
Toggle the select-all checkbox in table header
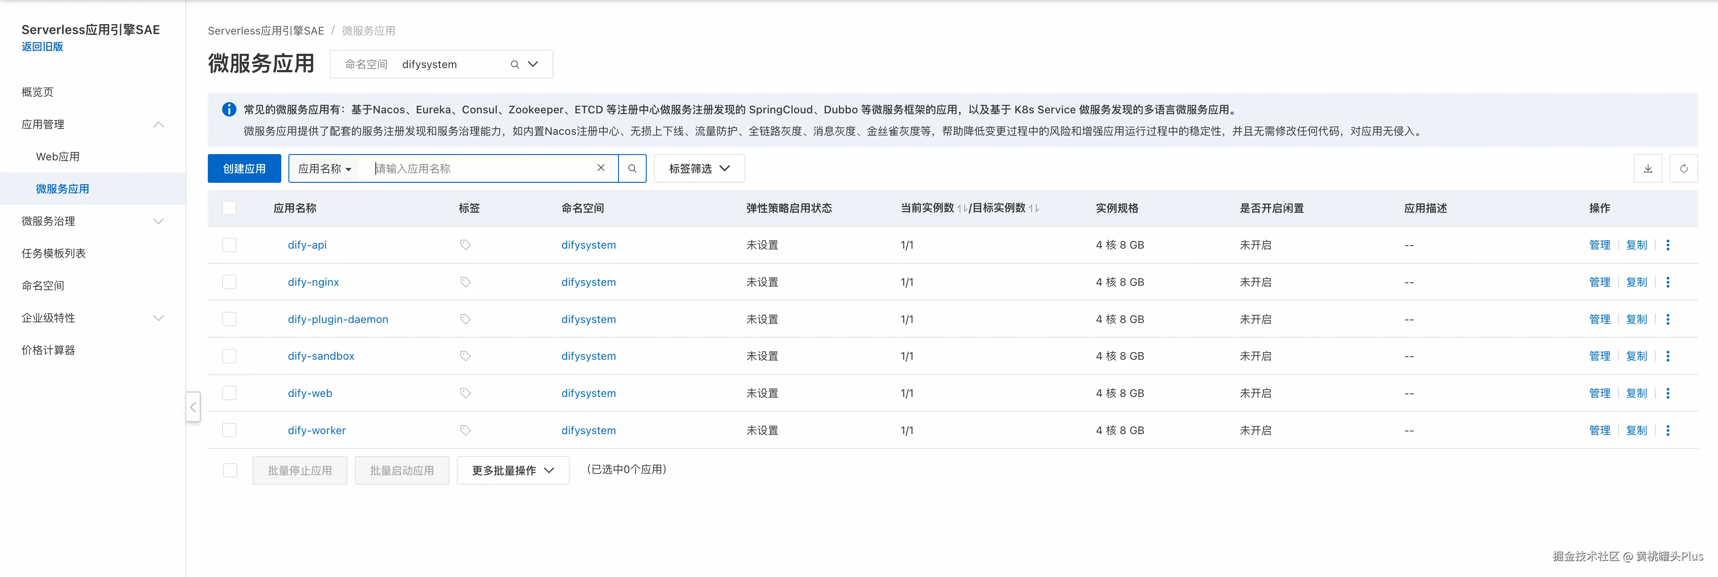point(229,208)
